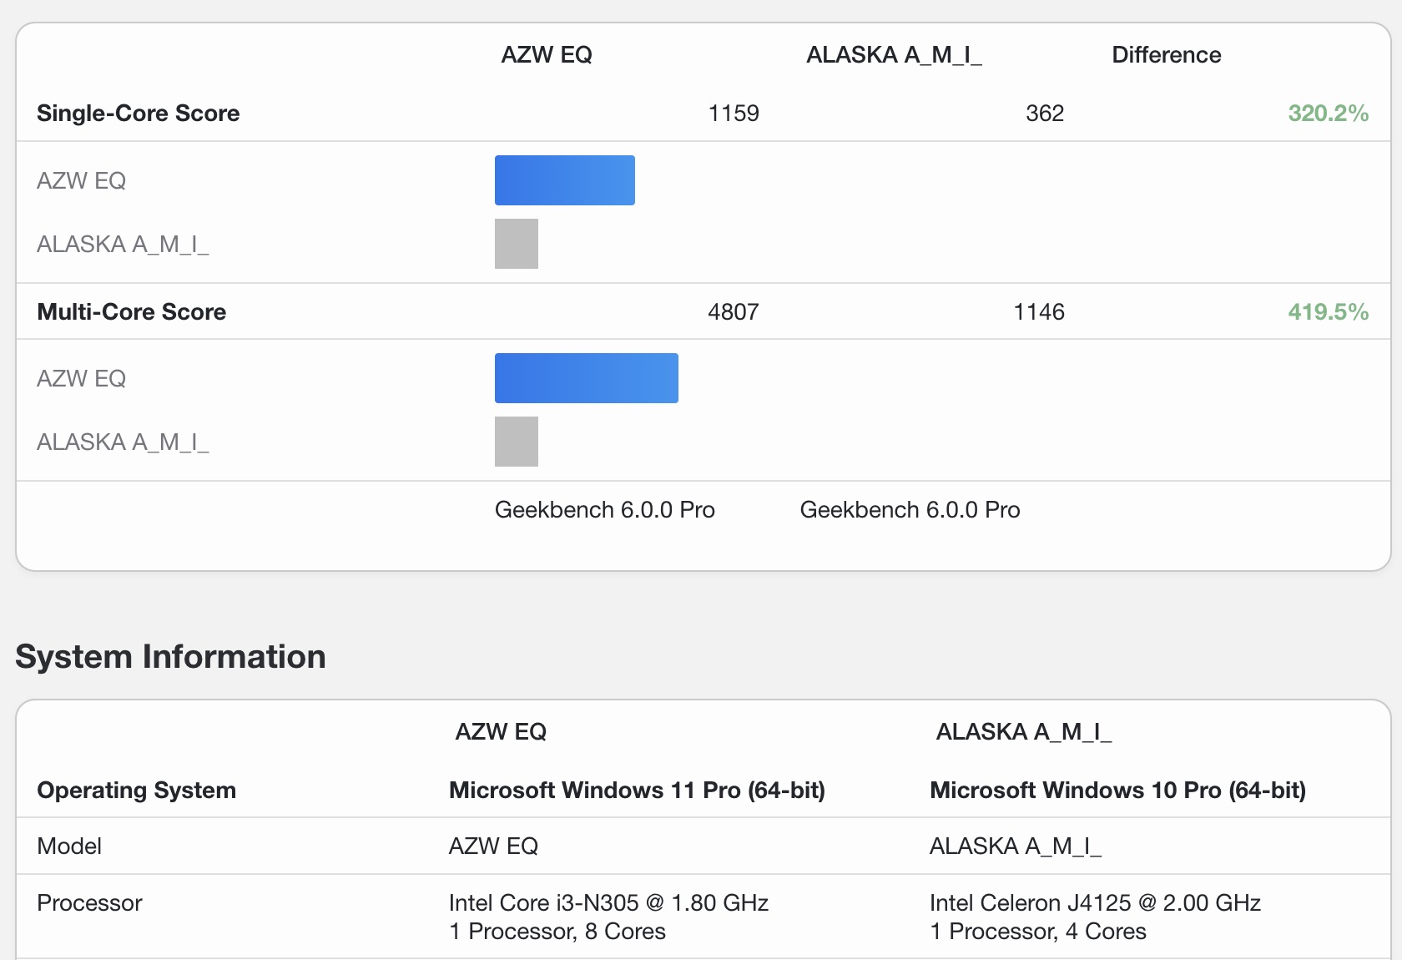Click the System Information heading
The height and width of the screenshot is (960, 1402).
pyautogui.click(x=170, y=657)
